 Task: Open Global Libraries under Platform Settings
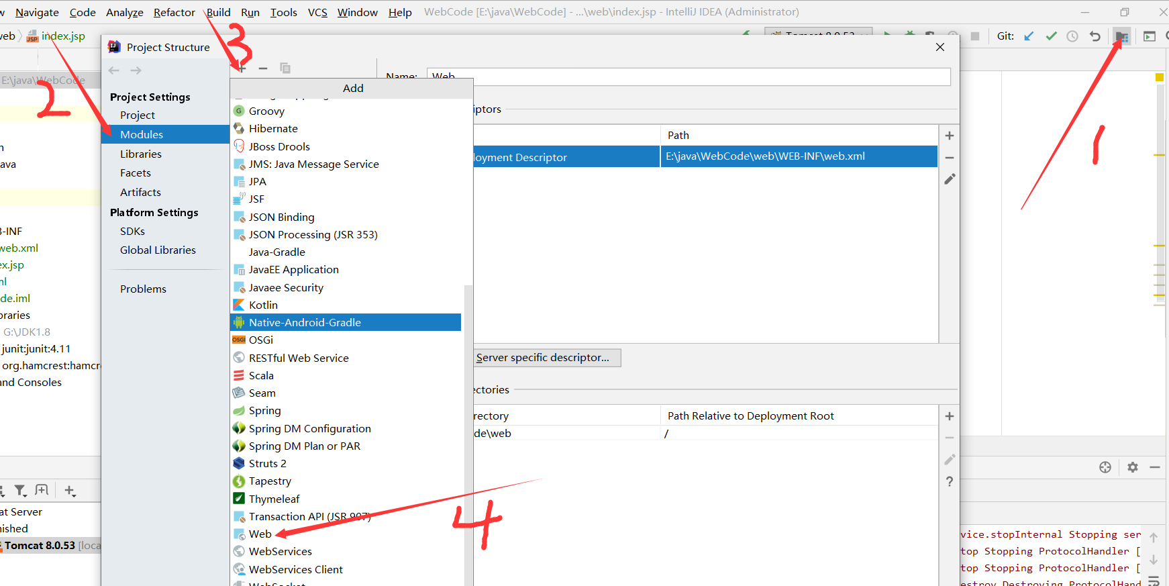click(158, 250)
